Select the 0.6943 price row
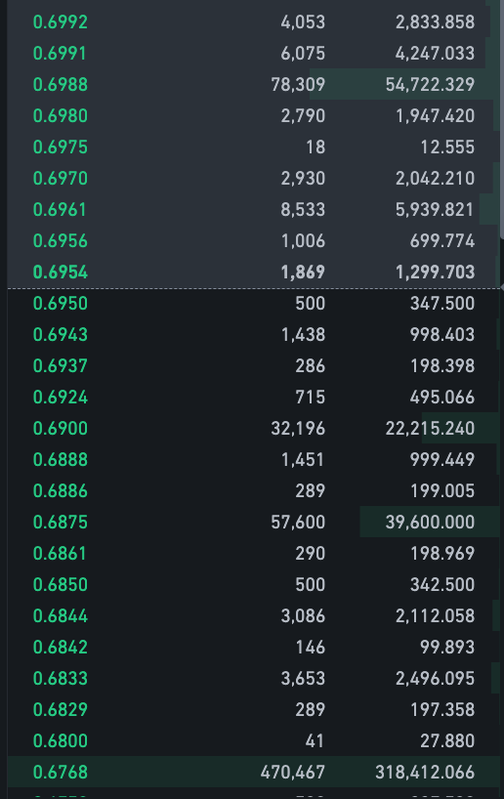Screen dimensions: 504x799 coord(253,335)
